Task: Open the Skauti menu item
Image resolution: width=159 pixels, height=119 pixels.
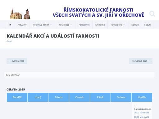Action: [x=148, y=25]
